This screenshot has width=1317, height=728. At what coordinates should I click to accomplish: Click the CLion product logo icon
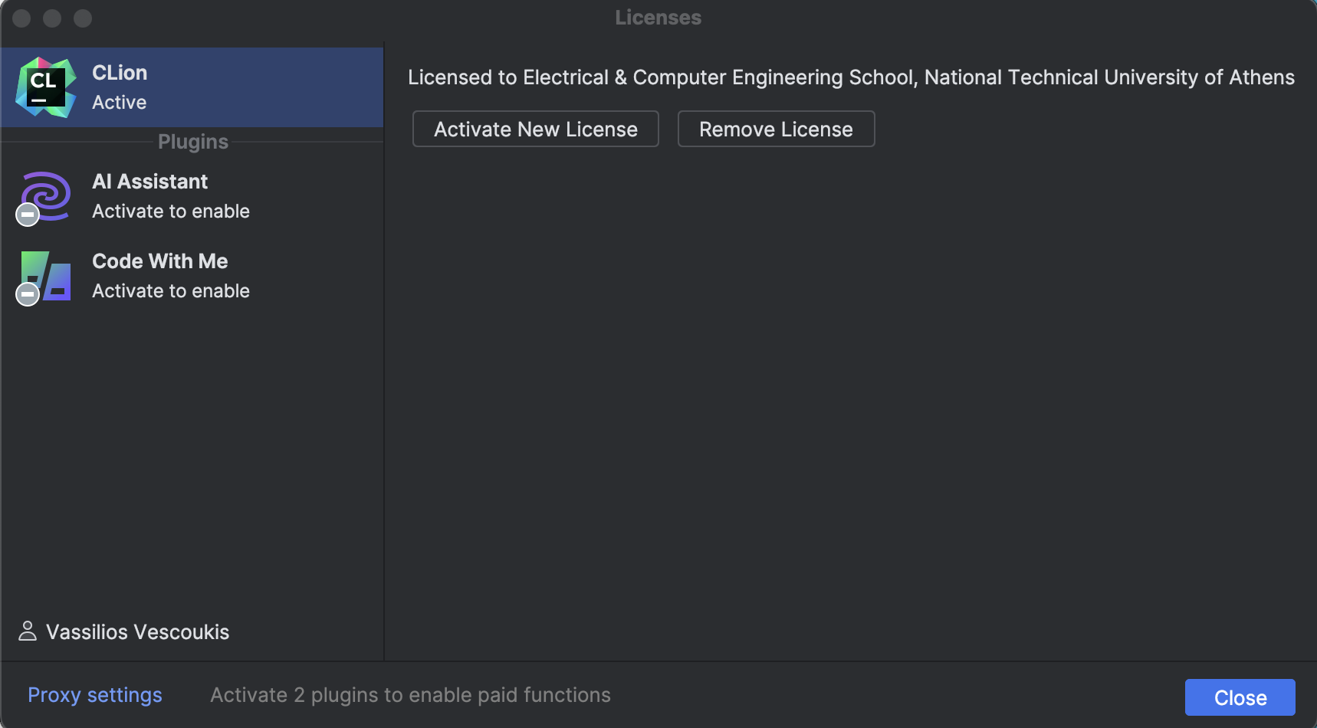pyautogui.click(x=46, y=87)
